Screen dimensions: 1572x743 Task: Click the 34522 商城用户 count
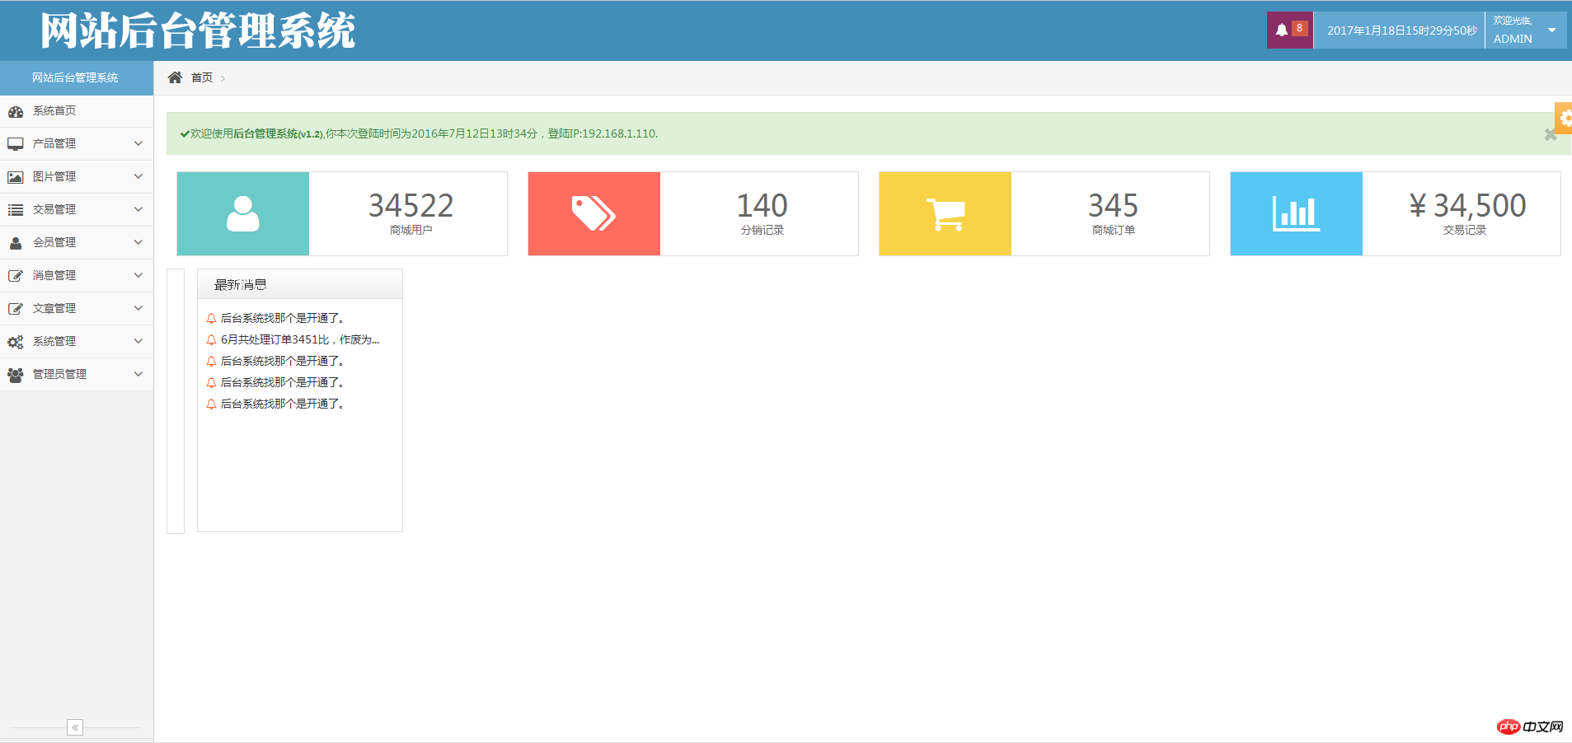[x=411, y=206]
